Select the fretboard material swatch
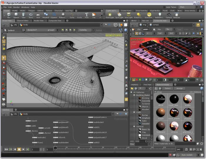 tap(161, 127)
